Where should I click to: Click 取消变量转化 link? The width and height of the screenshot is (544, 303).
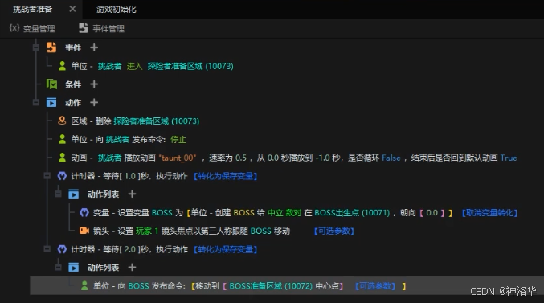pos(489,213)
